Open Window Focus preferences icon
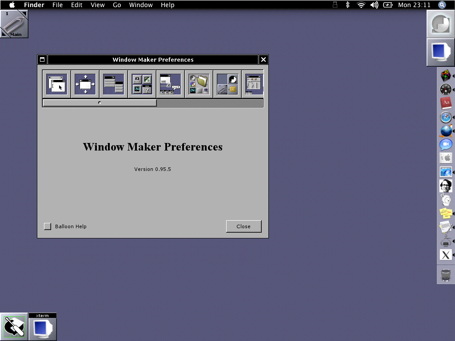 [x=56, y=84]
